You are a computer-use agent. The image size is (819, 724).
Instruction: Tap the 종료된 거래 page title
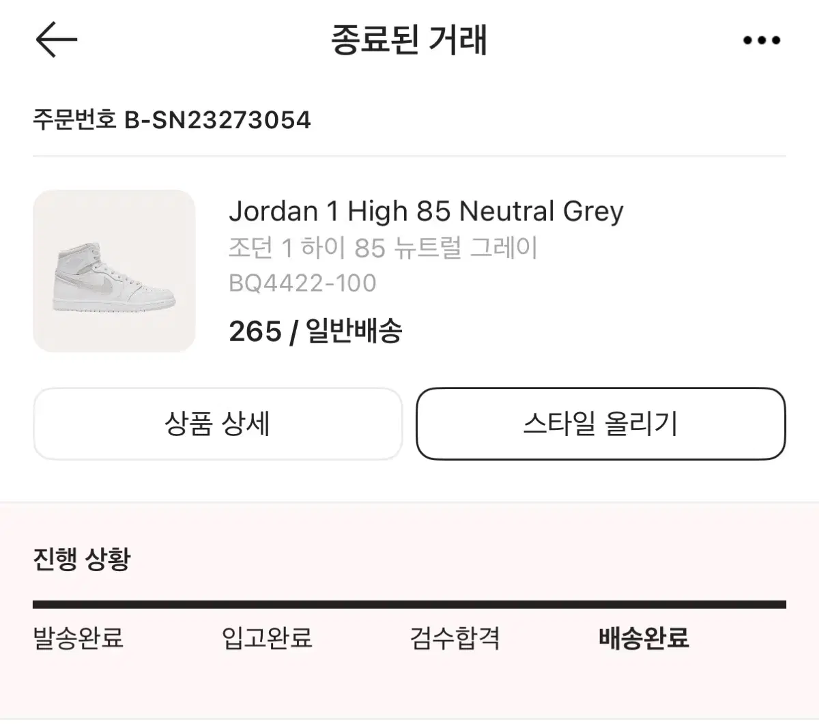click(x=409, y=40)
